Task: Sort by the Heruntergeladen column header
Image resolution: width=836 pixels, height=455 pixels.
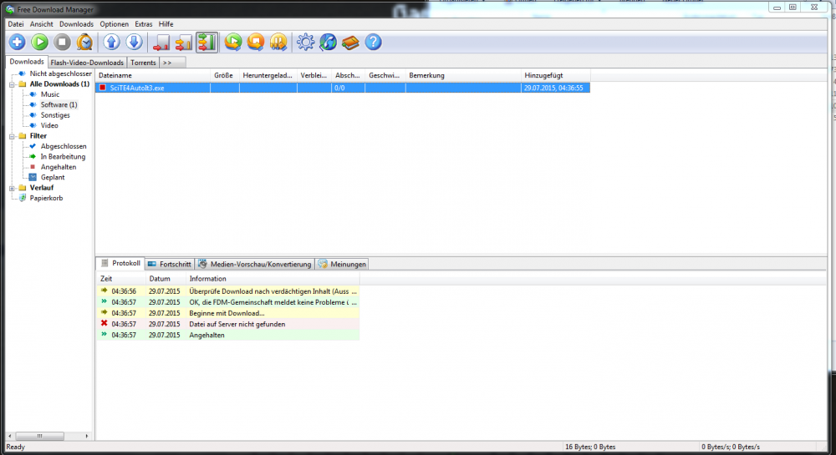Action: 268,76
